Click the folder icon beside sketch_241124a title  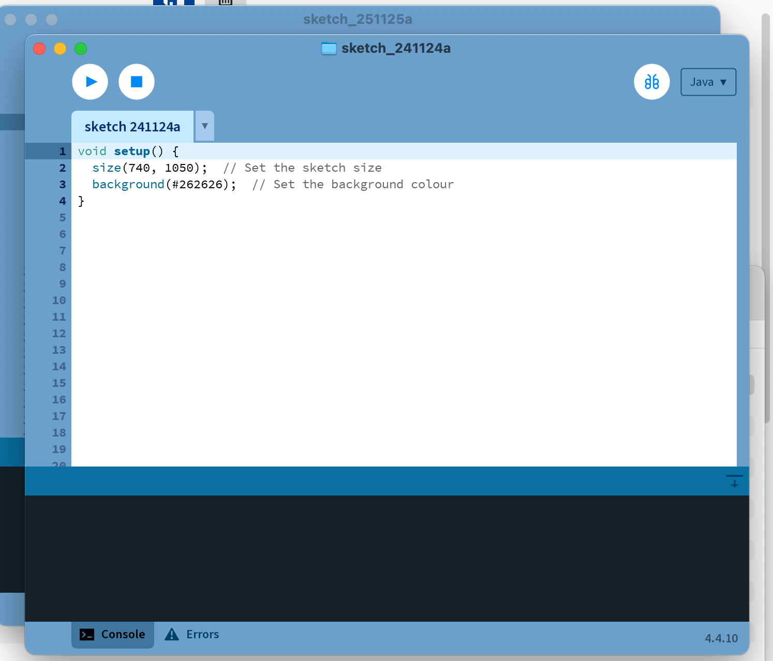[329, 49]
